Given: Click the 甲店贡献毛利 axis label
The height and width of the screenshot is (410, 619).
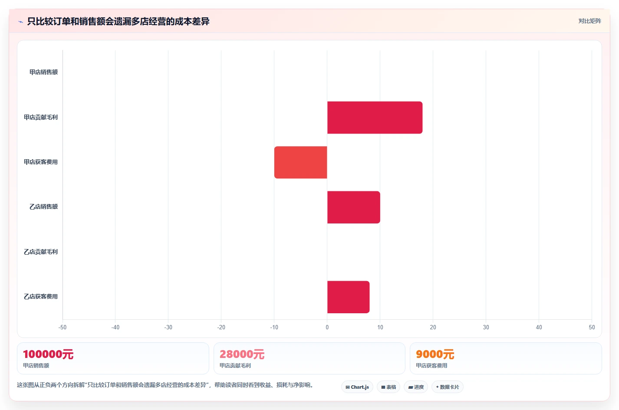Looking at the screenshot, I should pyautogui.click(x=41, y=117).
